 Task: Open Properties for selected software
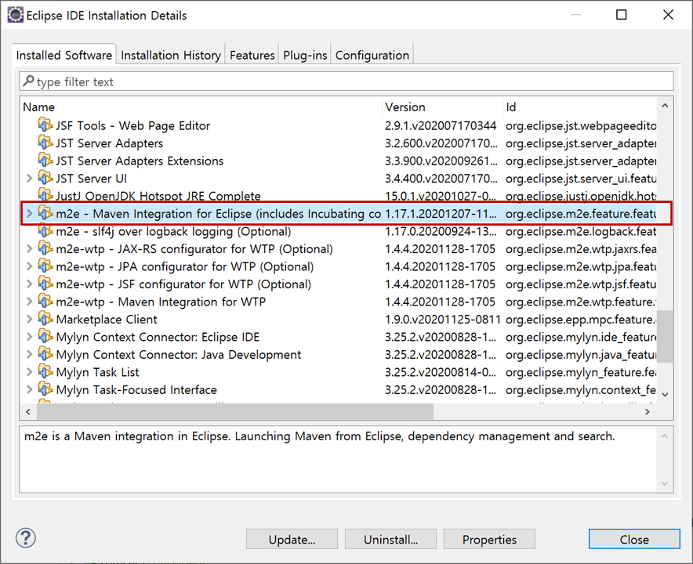tap(489, 539)
